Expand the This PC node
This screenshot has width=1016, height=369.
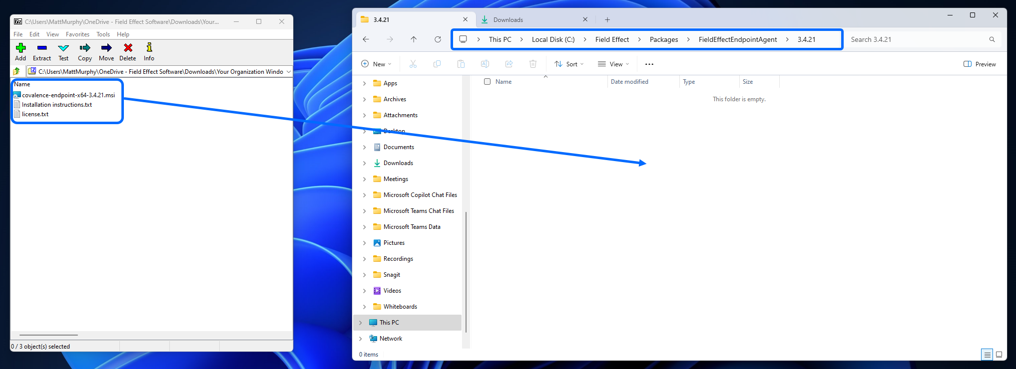(360, 323)
